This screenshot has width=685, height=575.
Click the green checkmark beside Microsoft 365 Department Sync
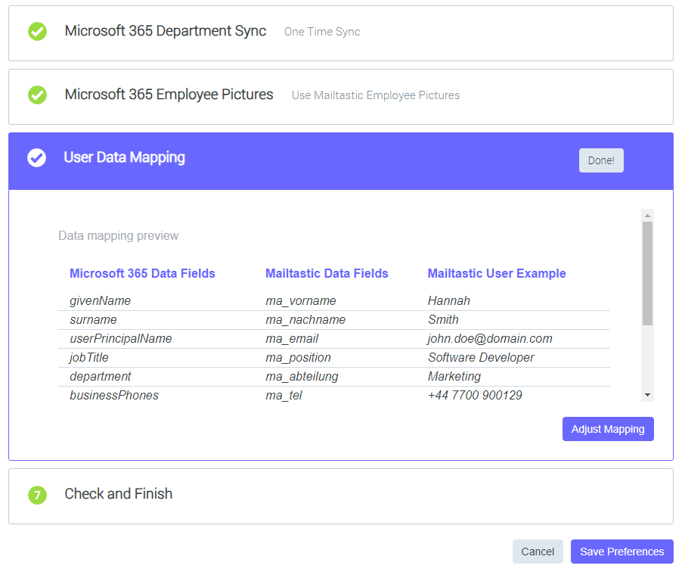coord(37,32)
